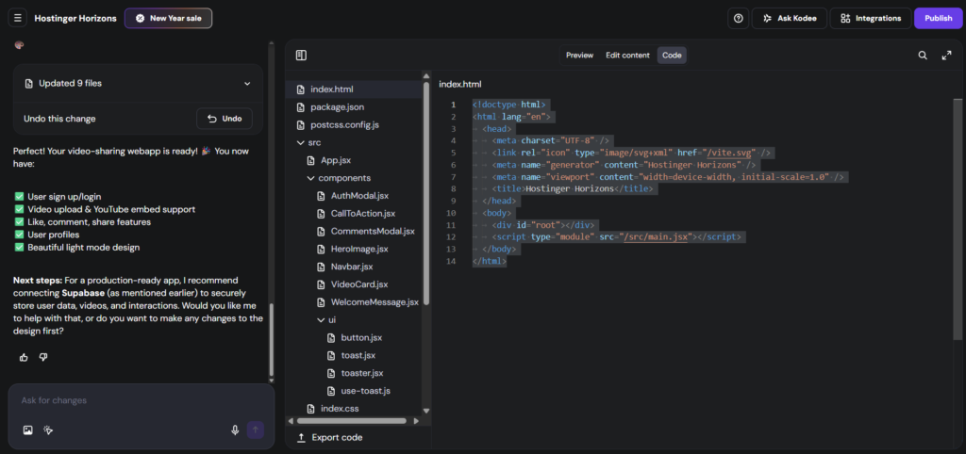Click the AuthModal.jsx file icon
Image resolution: width=966 pixels, height=454 pixels.
(x=321, y=196)
